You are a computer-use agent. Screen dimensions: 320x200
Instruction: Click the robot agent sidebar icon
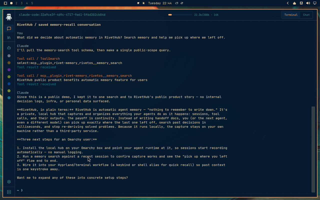9,48
